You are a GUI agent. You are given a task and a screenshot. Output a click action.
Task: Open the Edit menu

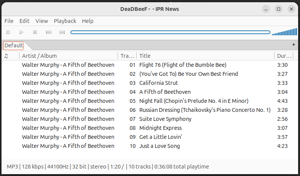(x=24, y=21)
